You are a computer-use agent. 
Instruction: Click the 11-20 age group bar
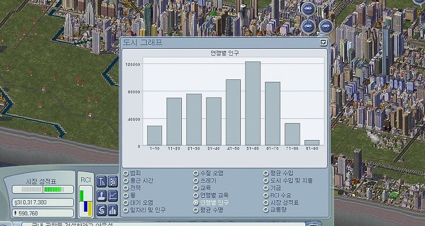click(174, 122)
